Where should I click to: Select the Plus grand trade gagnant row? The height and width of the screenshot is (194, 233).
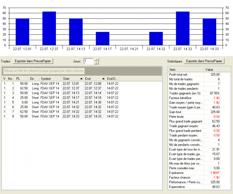coord(194,121)
